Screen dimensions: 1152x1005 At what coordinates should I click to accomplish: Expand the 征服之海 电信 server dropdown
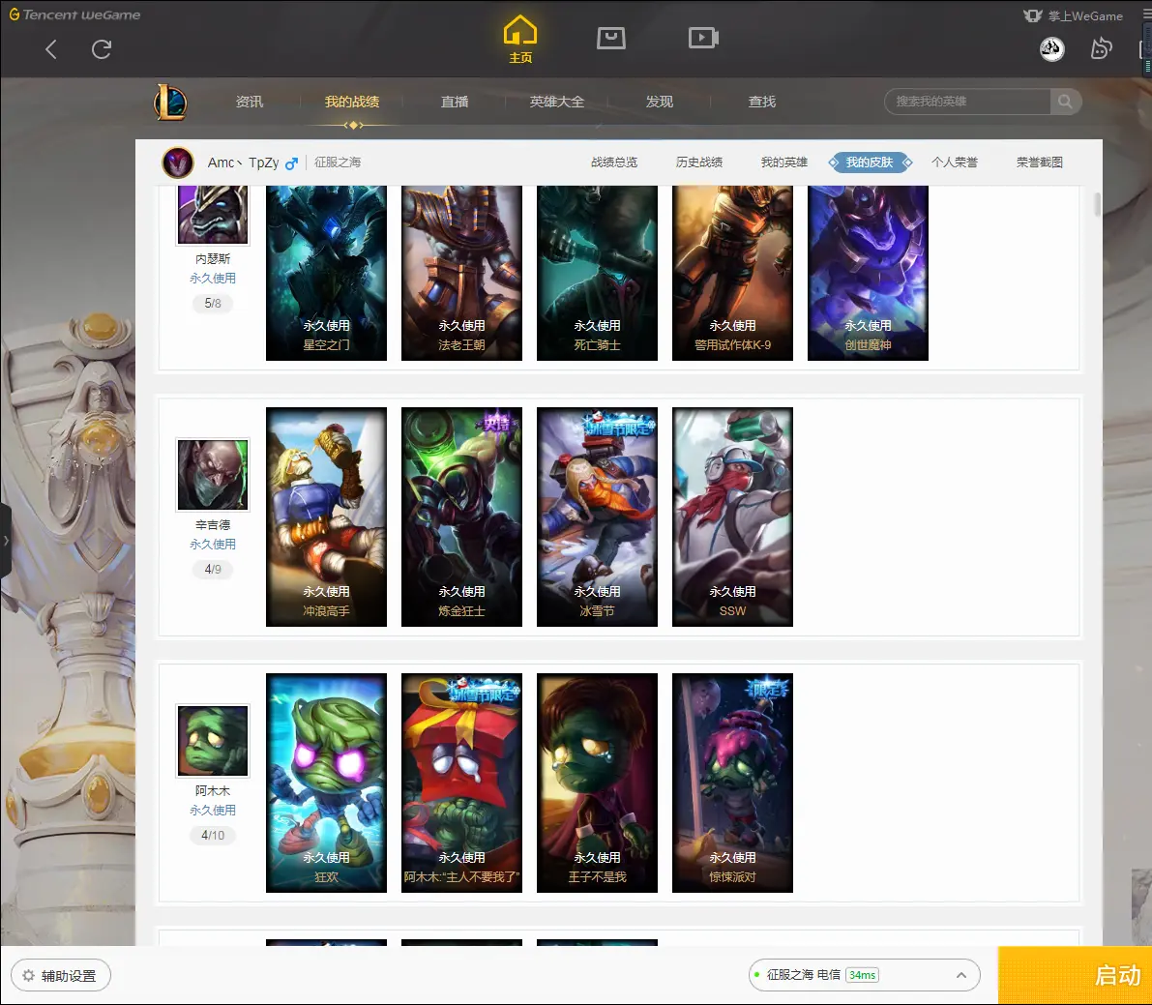(x=864, y=975)
